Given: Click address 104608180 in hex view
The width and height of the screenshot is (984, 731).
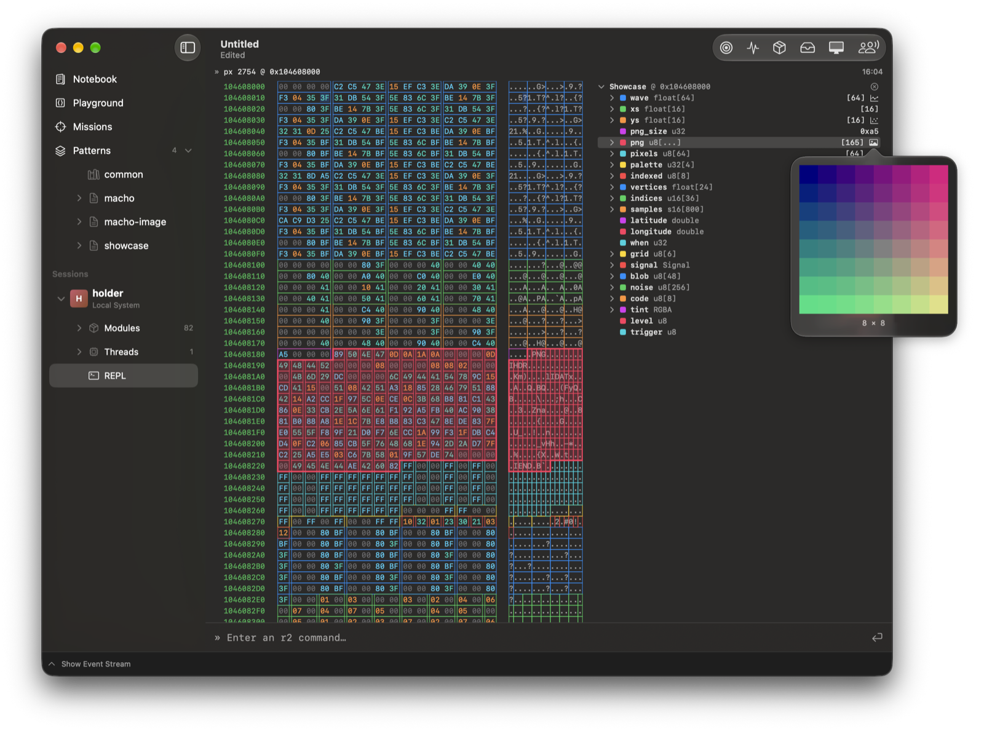Looking at the screenshot, I should click(x=244, y=355).
